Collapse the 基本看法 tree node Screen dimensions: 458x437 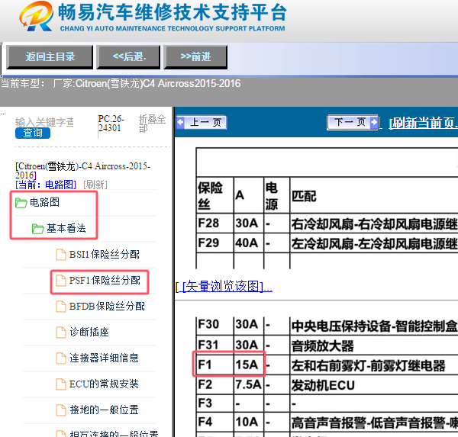[x=66, y=228]
